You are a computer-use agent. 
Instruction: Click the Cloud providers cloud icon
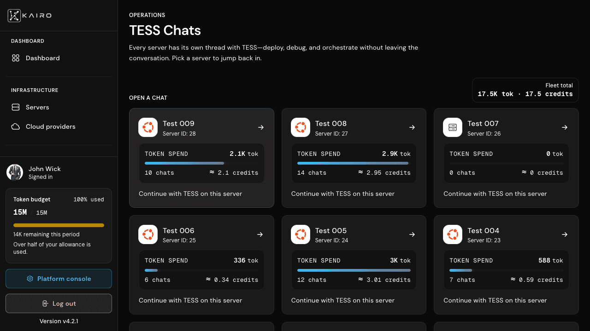coord(16,126)
